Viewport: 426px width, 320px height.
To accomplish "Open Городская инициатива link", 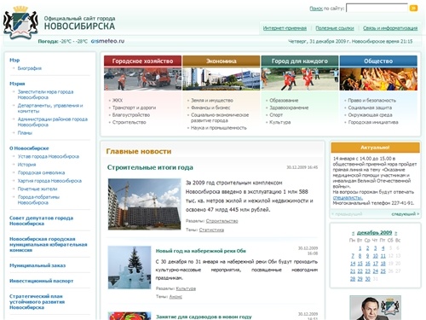I will (373, 122).
